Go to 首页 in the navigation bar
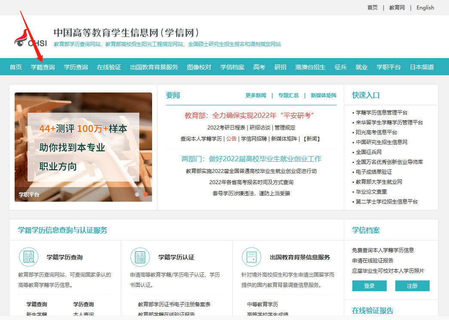The height and width of the screenshot is (320, 449). click(16, 67)
